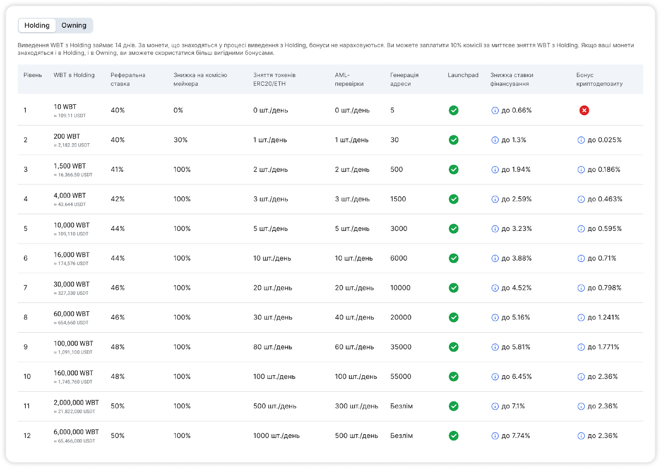Click the '1000 шт./день' cell
This screenshot has width=661, height=468.
pyautogui.click(x=276, y=436)
